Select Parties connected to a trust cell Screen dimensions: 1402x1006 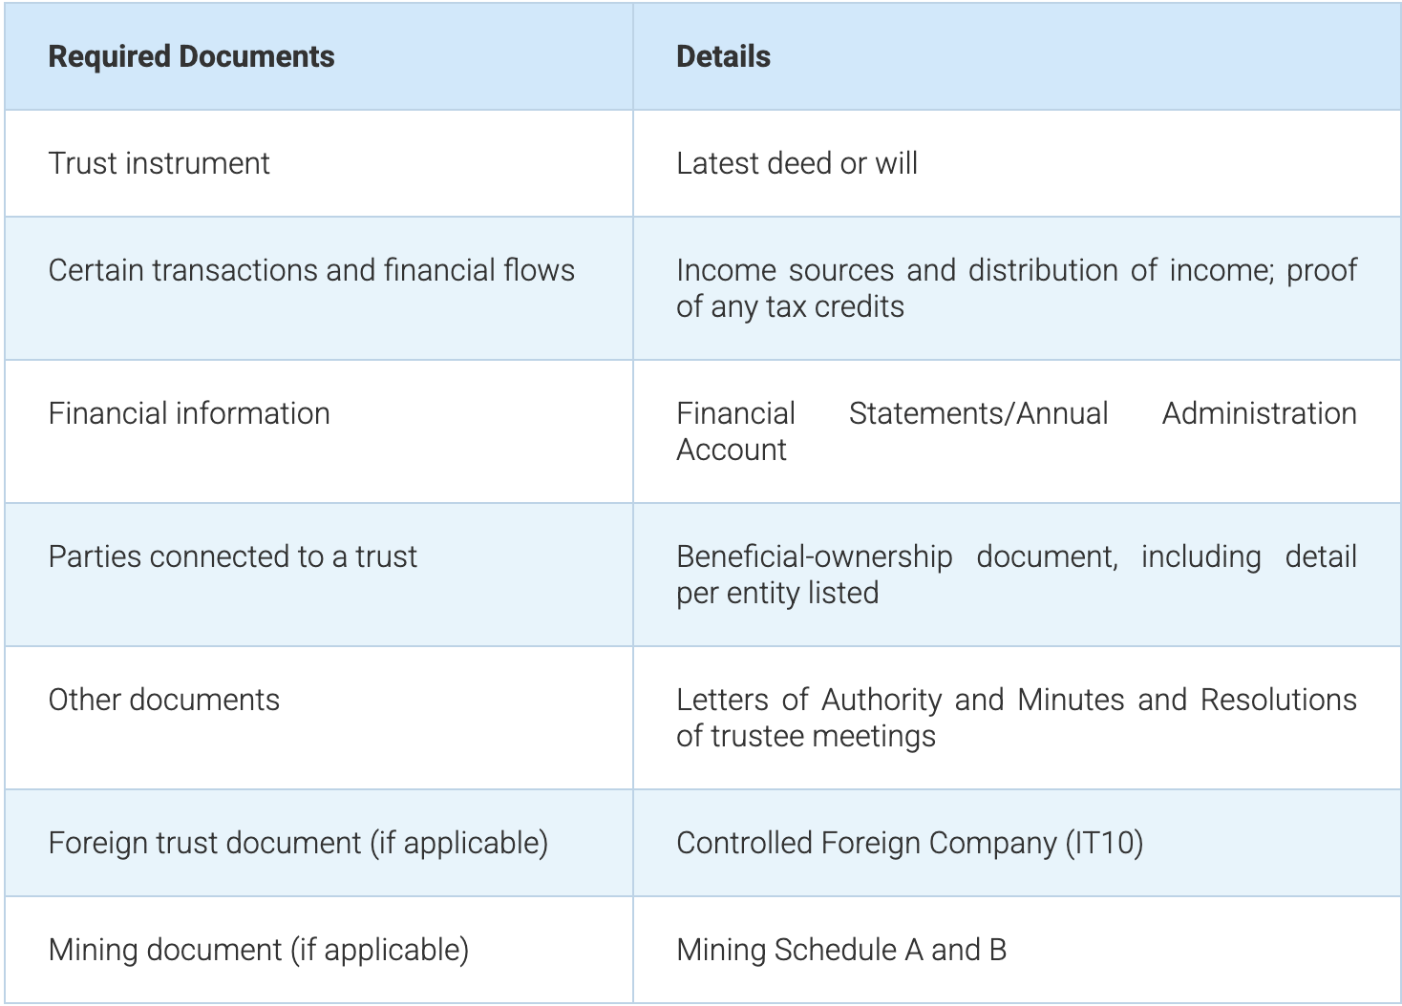[x=233, y=557]
